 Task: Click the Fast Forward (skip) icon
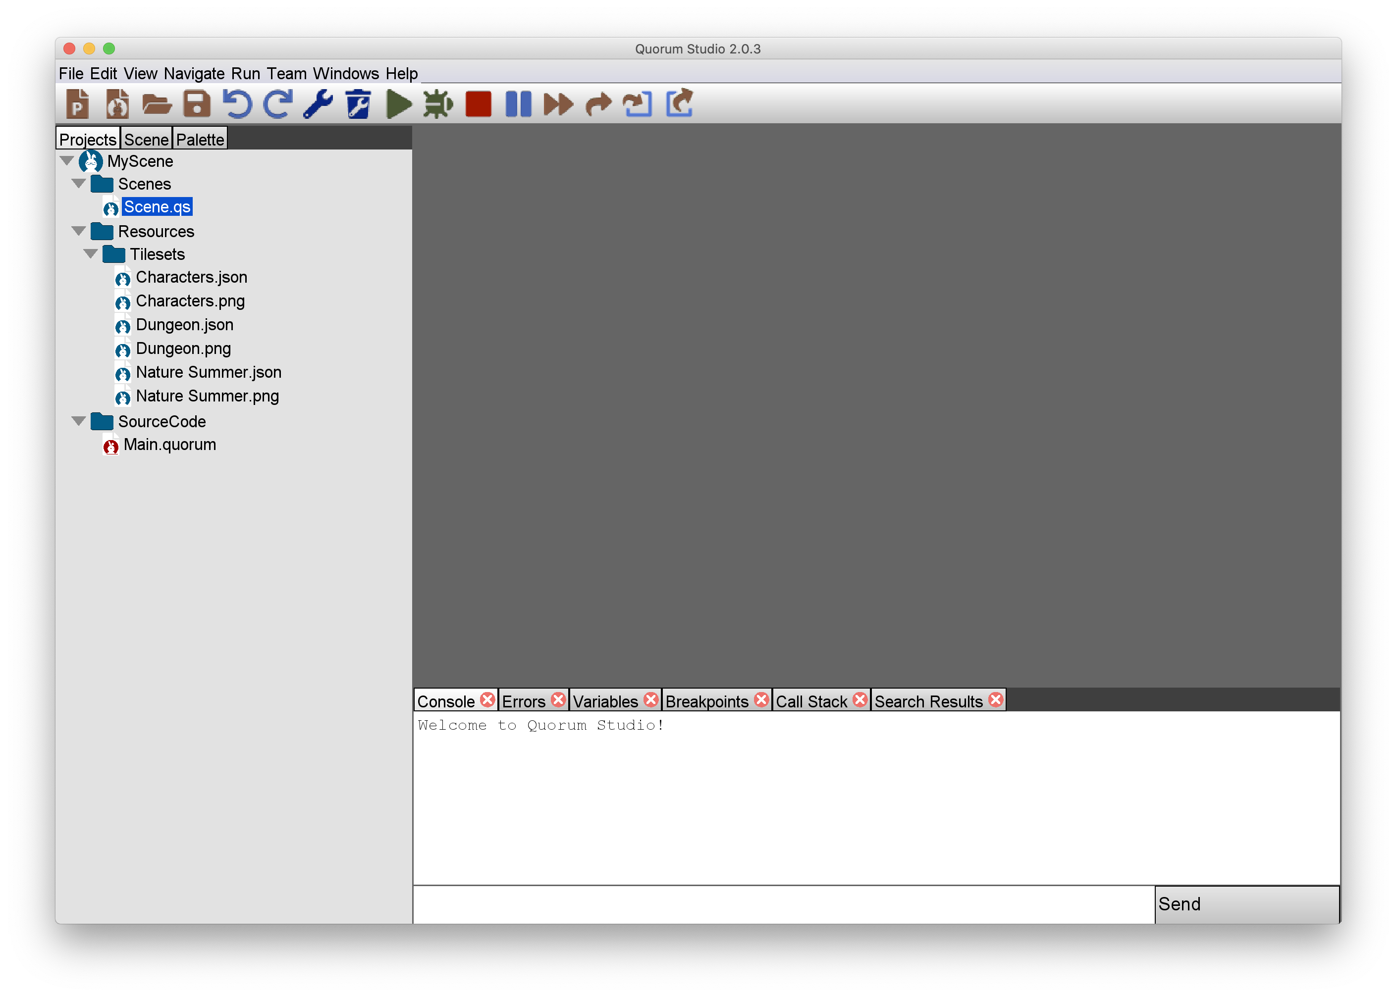[559, 102]
